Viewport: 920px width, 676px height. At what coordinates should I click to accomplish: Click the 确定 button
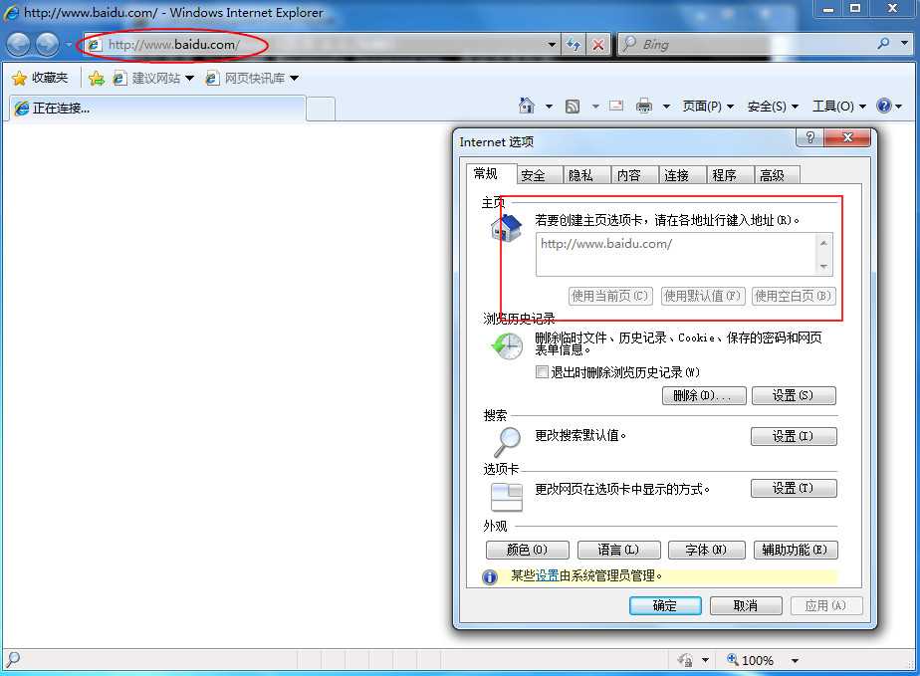pos(665,605)
